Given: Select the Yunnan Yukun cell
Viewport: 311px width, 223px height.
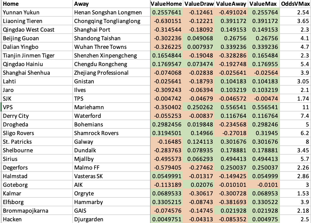Looking at the screenshot, I should click(x=37, y=12).
